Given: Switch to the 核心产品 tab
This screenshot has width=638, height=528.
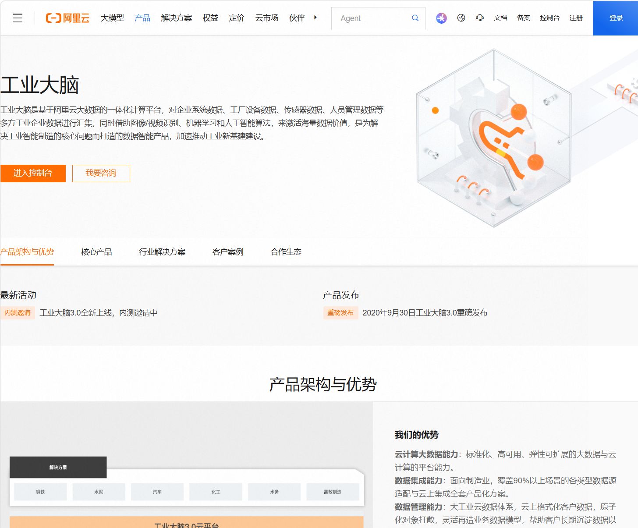Looking at the screenshot, I should [x=96, y=252].
